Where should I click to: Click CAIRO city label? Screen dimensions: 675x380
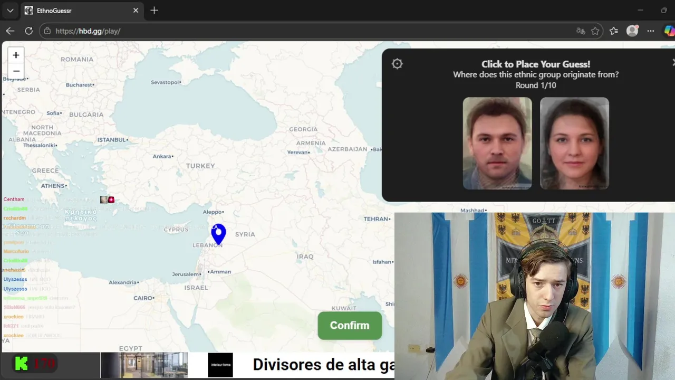(x=143, y=298)
